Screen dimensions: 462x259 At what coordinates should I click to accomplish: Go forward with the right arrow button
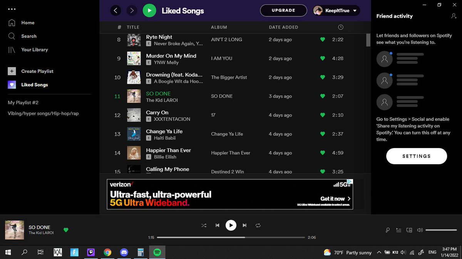coord(132,10)
